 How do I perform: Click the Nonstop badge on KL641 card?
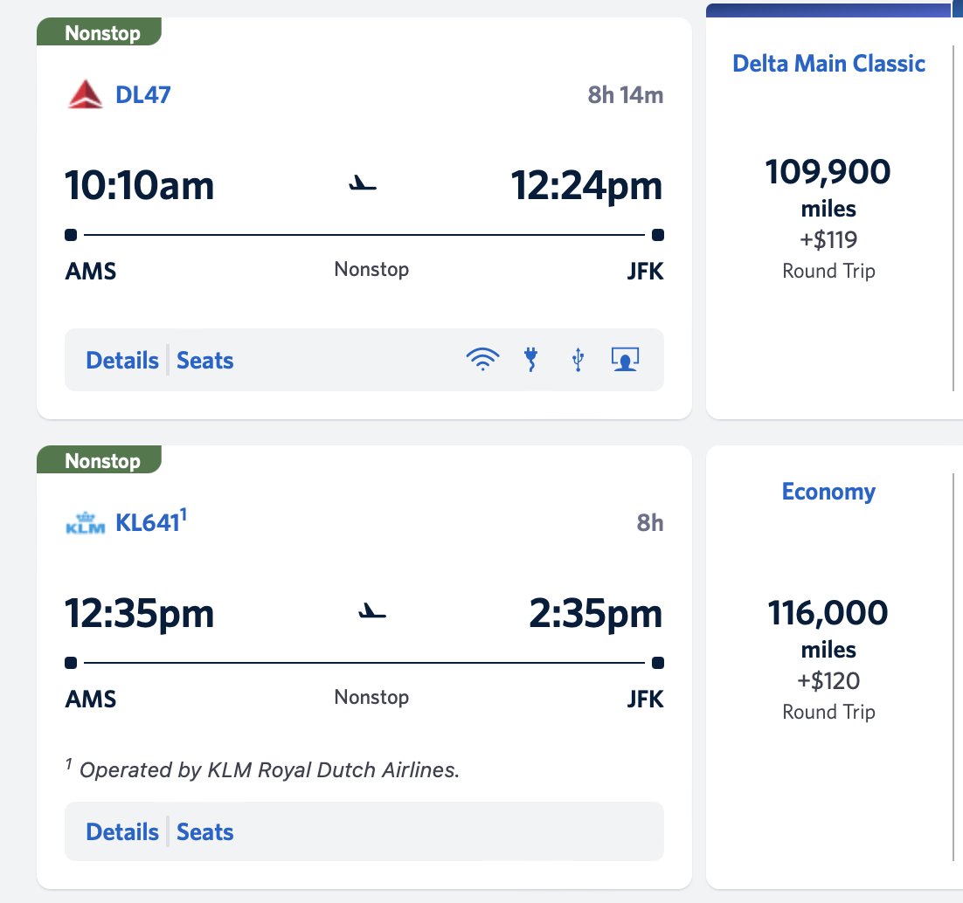(x=102, y=460)
